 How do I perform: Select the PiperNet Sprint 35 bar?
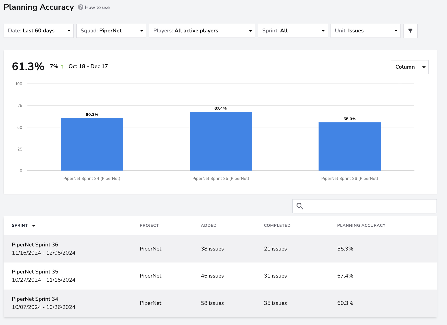[x=221, y=141]
